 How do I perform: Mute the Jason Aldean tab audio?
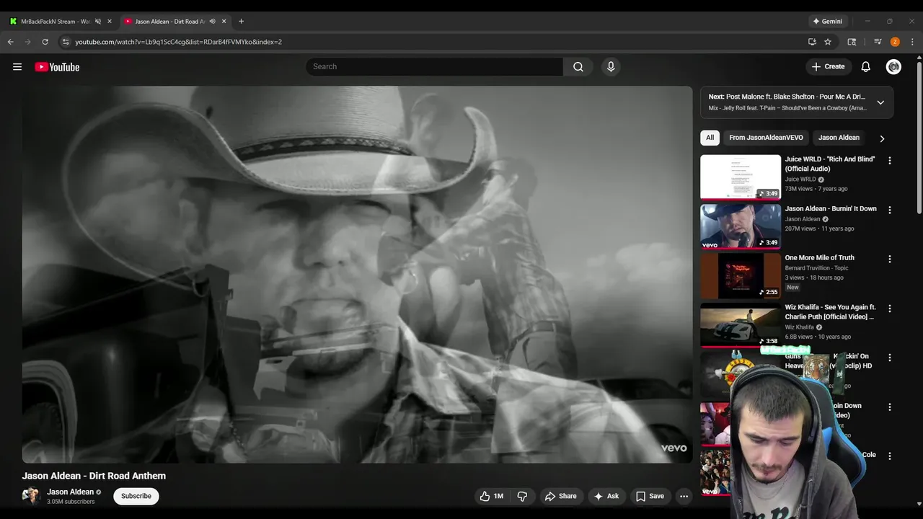point(212,22)
